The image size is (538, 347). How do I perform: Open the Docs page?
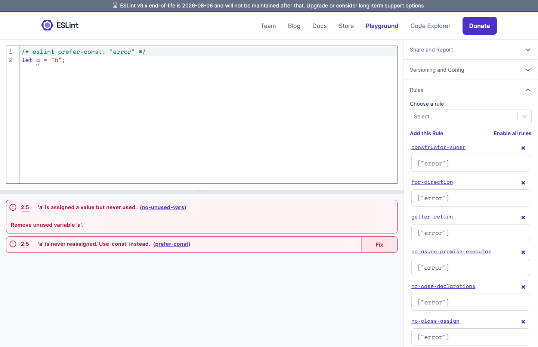[319, 26]
